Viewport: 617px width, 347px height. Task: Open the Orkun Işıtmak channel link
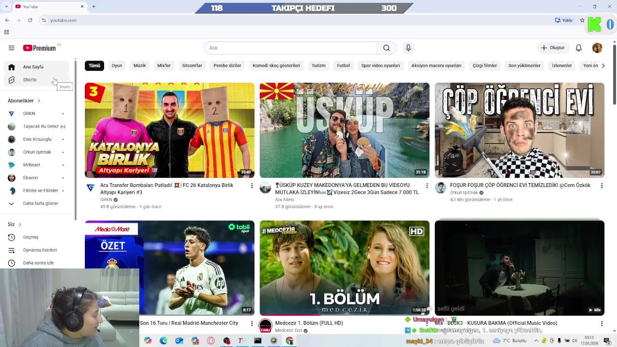click(464, 192)
